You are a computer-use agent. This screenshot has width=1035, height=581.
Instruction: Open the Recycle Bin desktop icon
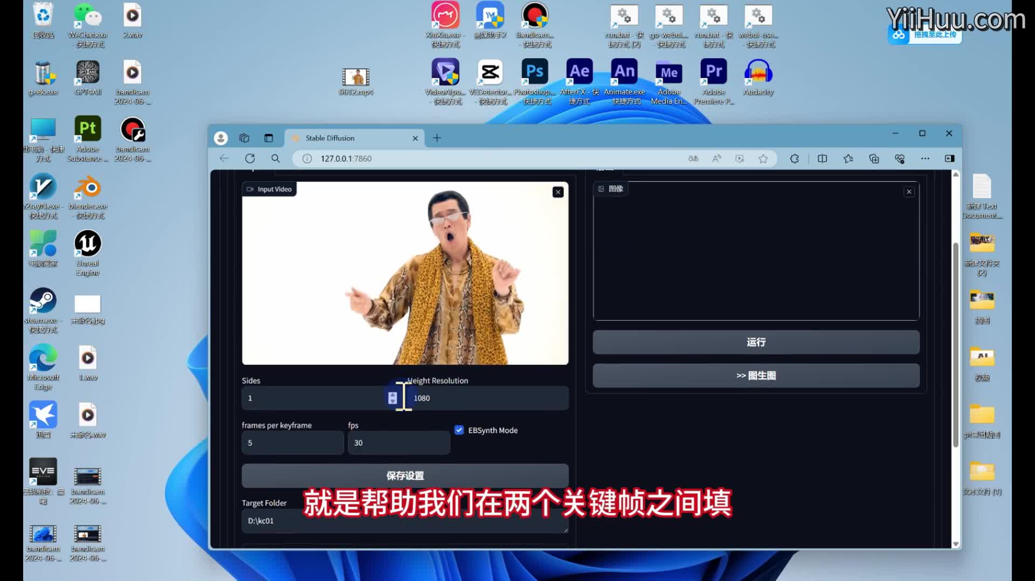click(x=43, y=20)
